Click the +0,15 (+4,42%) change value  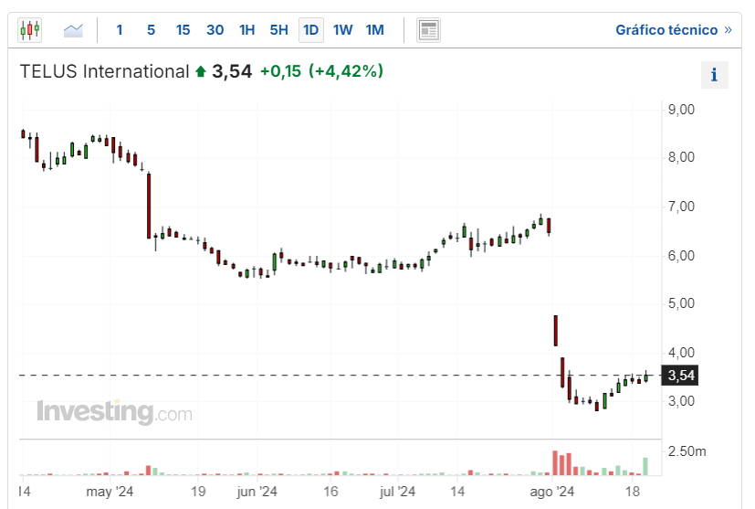pos(321,71)
